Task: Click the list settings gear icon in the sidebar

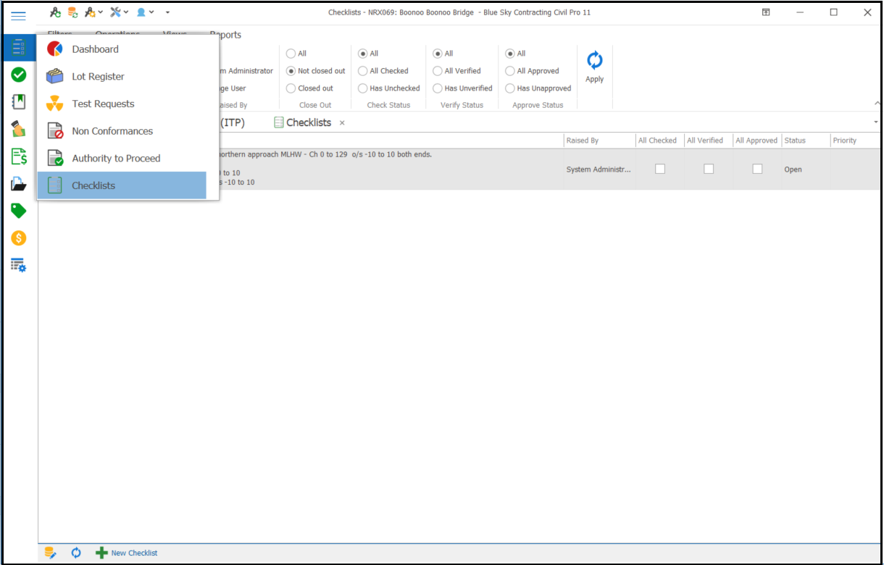Action: pyautogui.click(x=19, y=265)
